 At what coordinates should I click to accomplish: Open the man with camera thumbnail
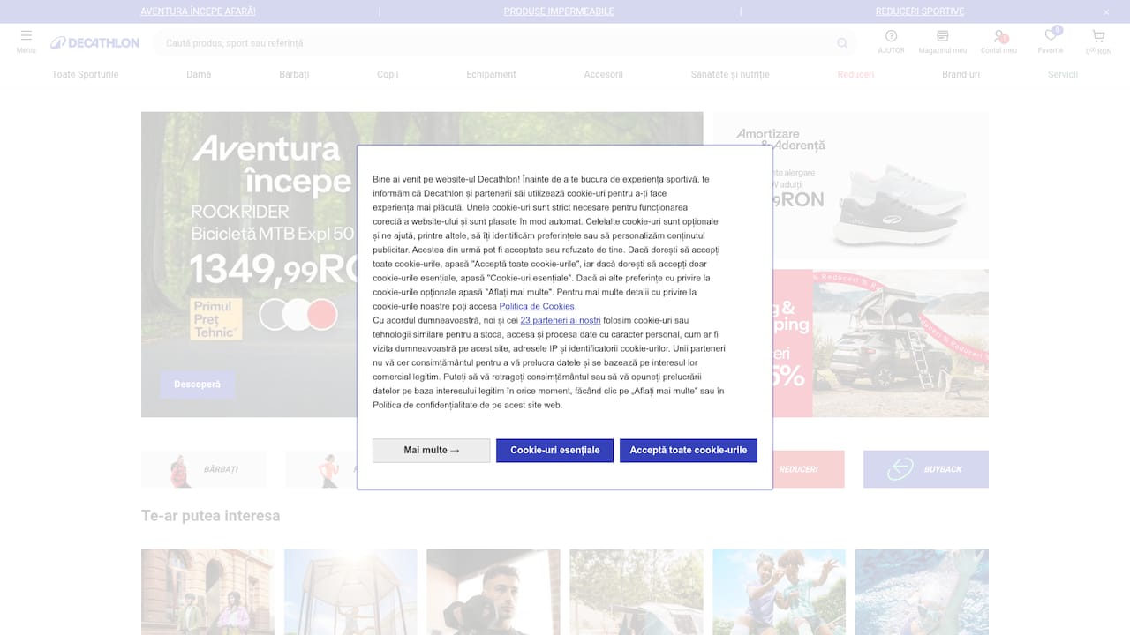tap(493, 592)
